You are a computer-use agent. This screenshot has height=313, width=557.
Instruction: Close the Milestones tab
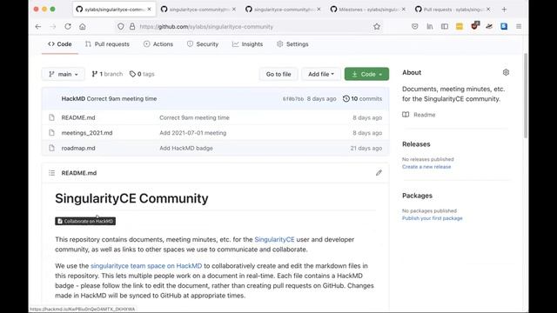tap(403, 10)
